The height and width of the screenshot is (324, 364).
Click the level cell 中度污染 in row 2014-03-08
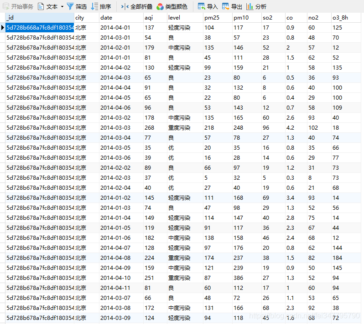point(185,308)
